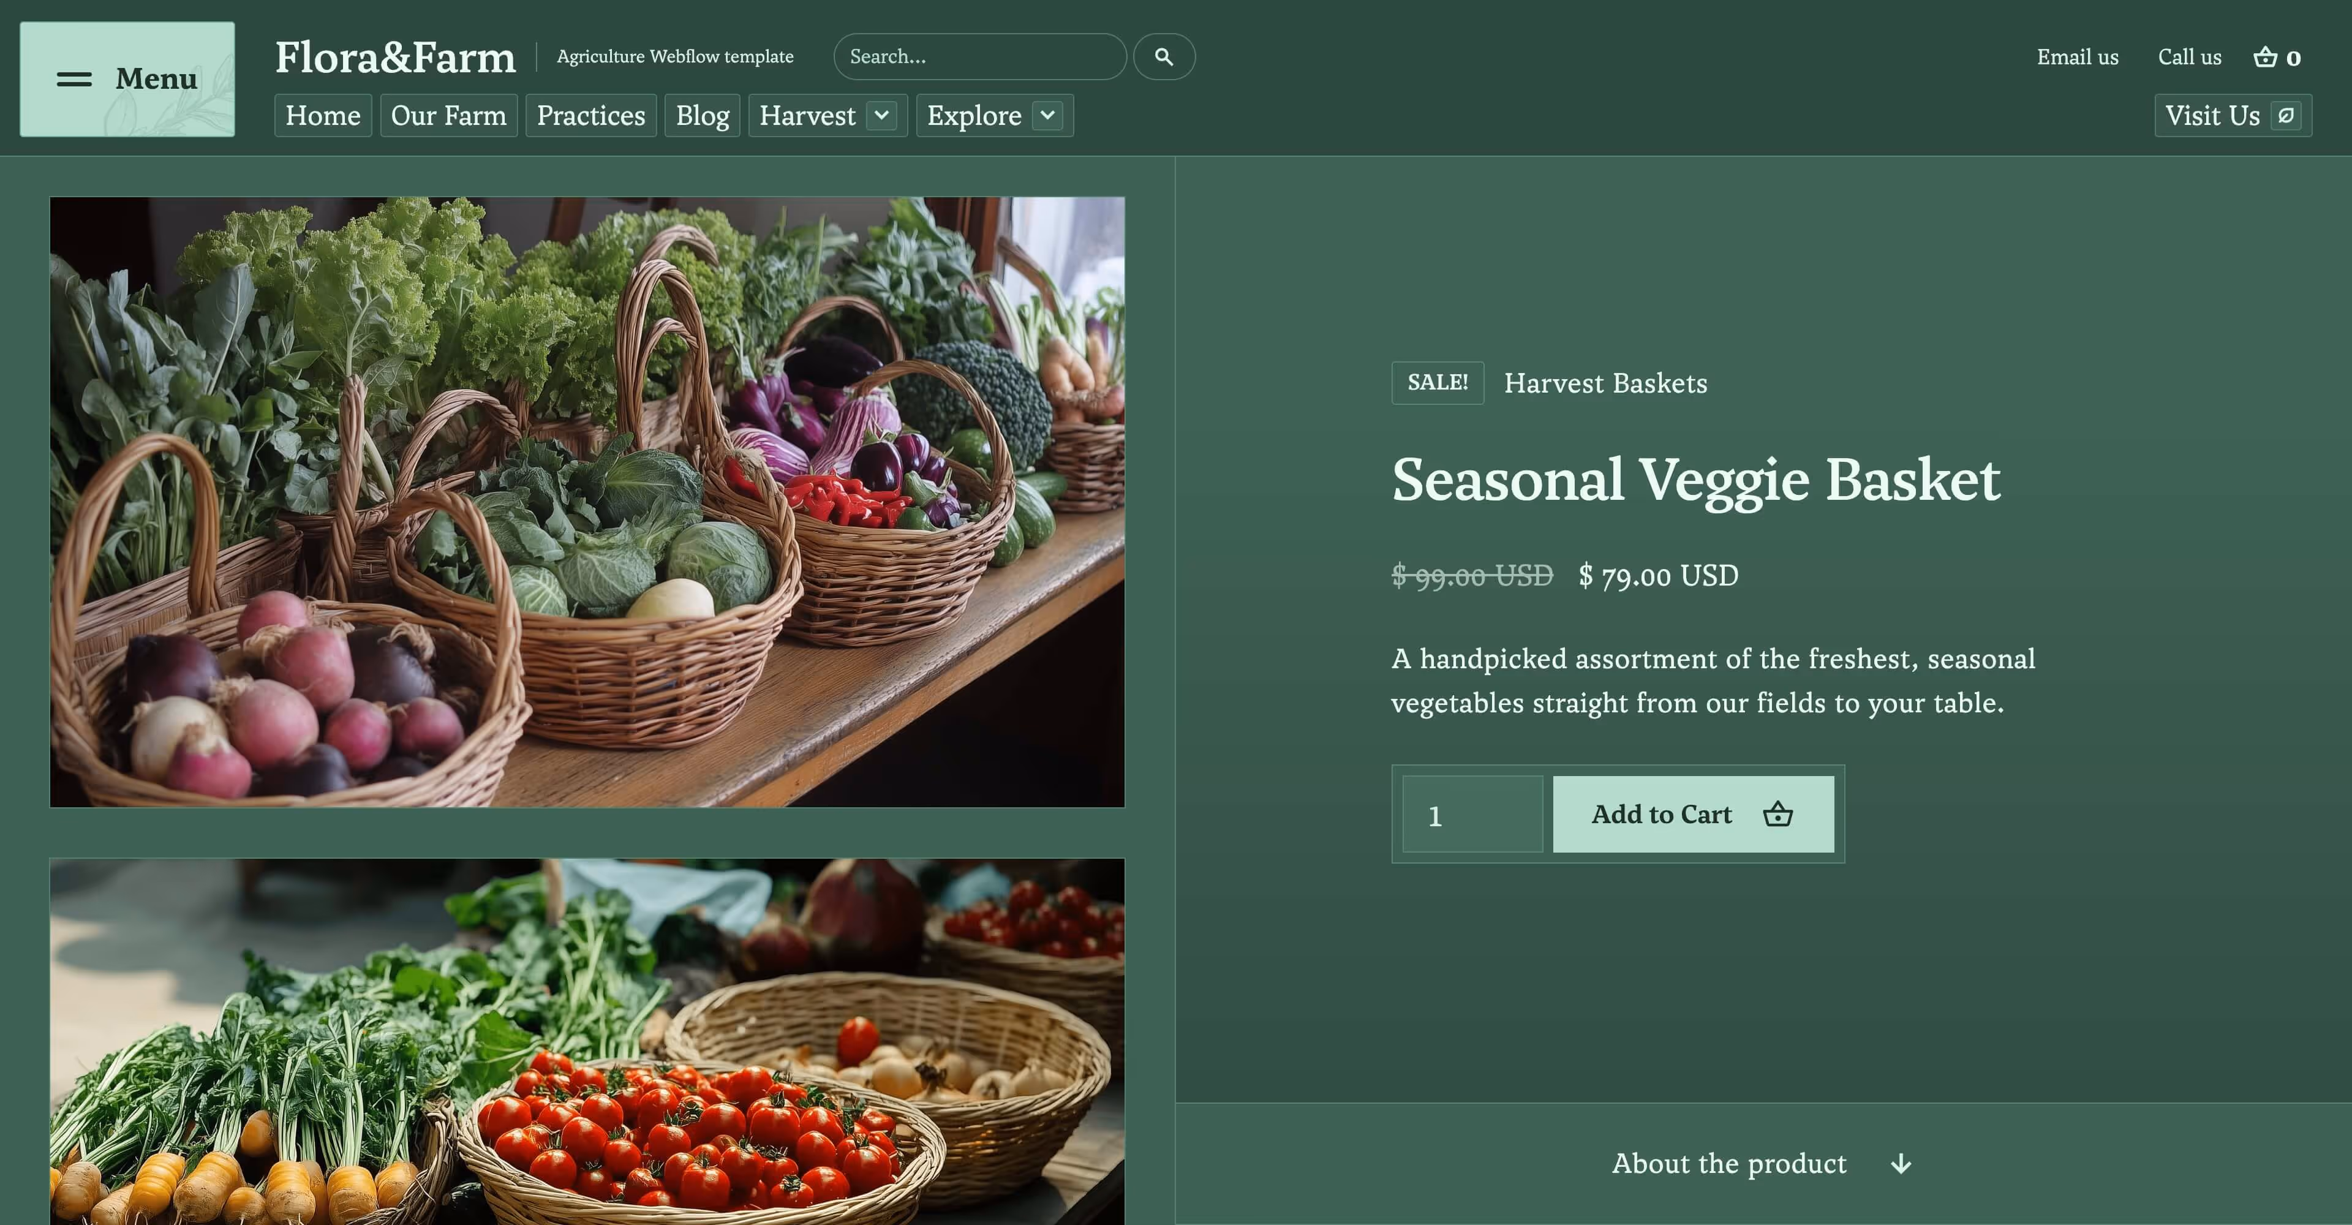Image resolution: width=2352 pixels, height=1225 pixels.
Task: Click the hamburger Menu icon
Action: click(74, 80)
